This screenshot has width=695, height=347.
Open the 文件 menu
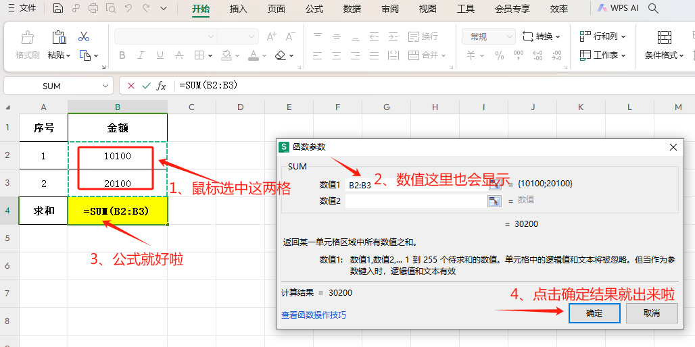point(22,8)
